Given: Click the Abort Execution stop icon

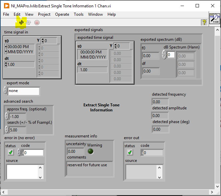Looking at the screenshot, I should pyautogui.click(x=37, y=22).
